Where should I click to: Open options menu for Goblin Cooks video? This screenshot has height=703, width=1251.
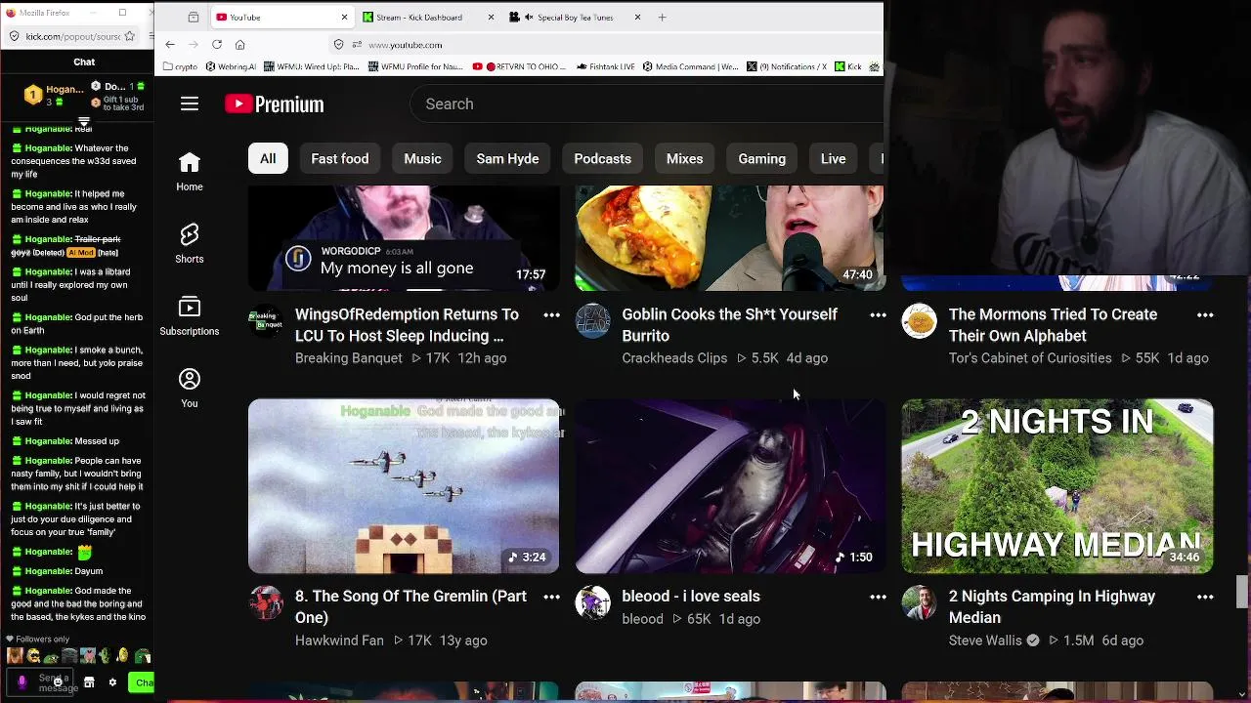point(878,314)
